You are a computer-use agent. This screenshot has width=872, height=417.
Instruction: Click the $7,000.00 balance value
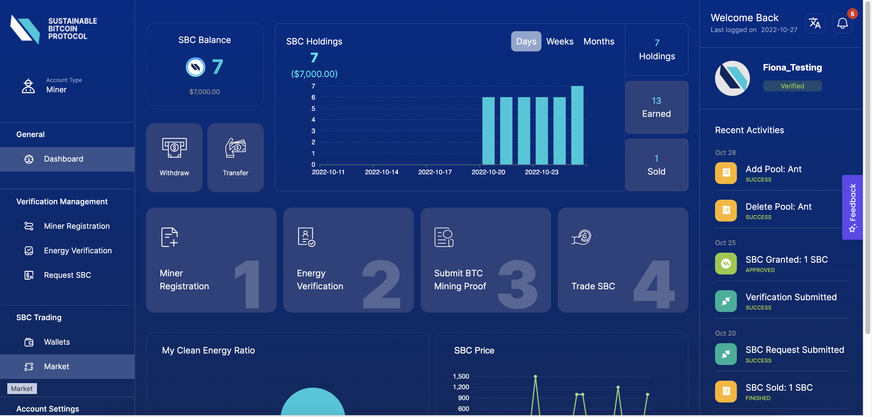(205, 92)
